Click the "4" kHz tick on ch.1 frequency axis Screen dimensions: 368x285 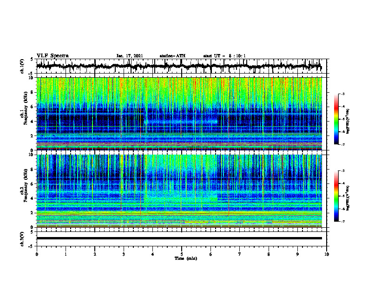tap(33, 122)
